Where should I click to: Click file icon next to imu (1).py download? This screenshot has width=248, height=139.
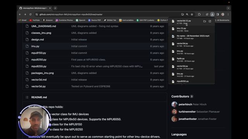coord(173,29)
